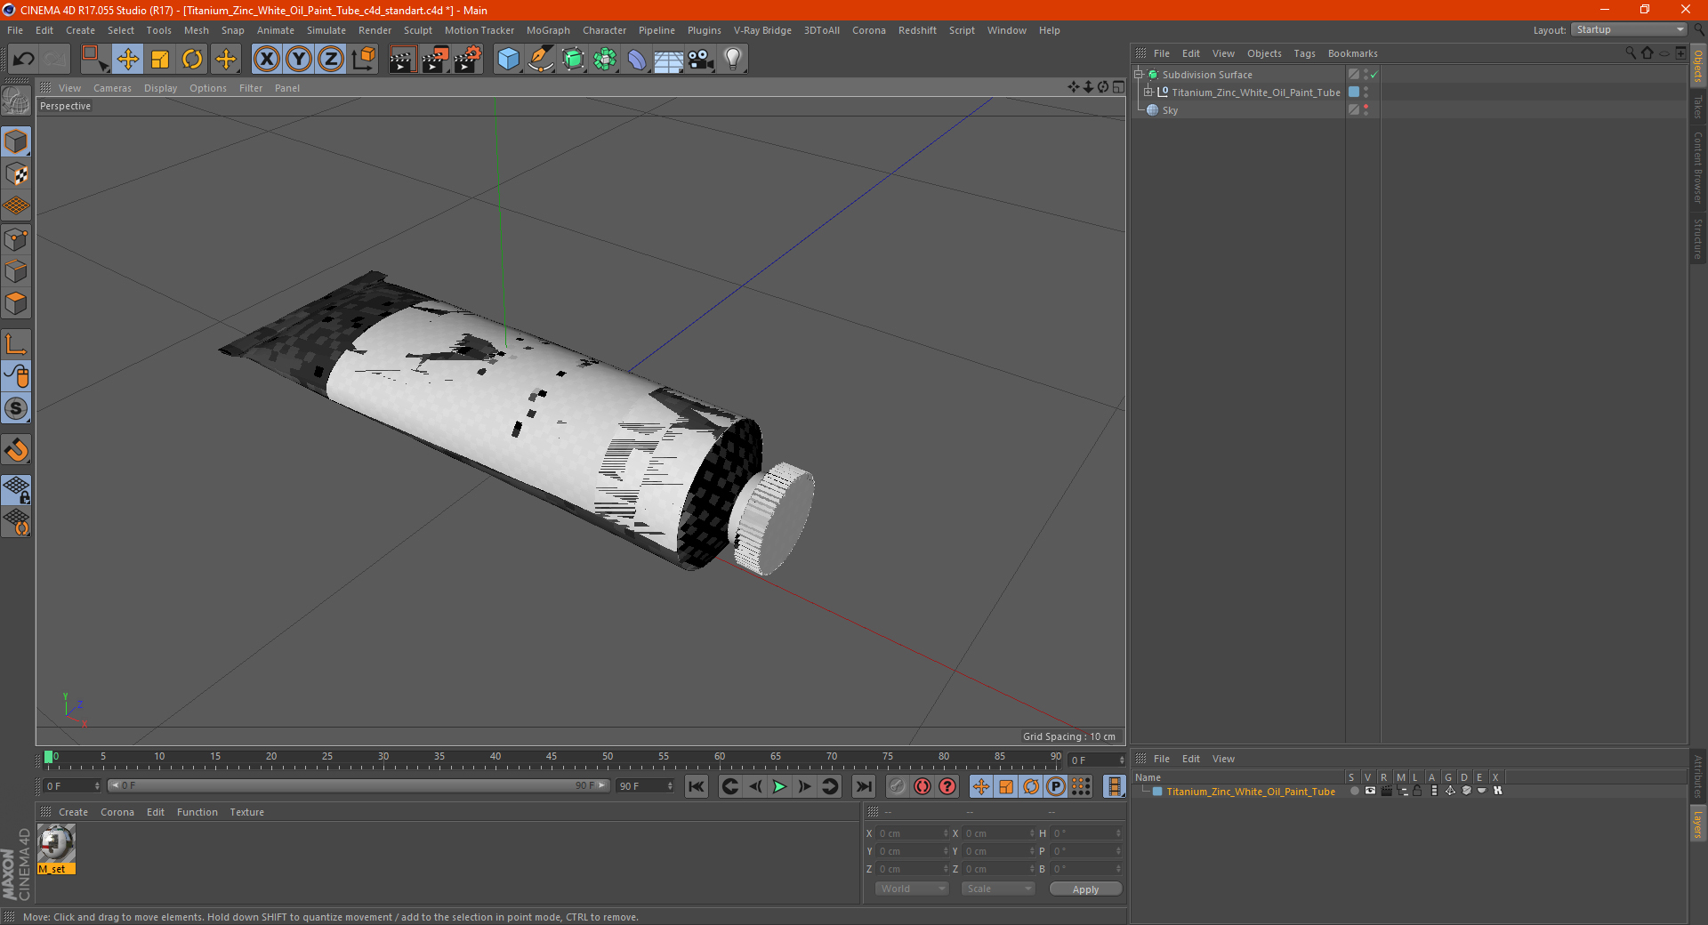
Task: Click X position input field
Action: tap(914, 833)
